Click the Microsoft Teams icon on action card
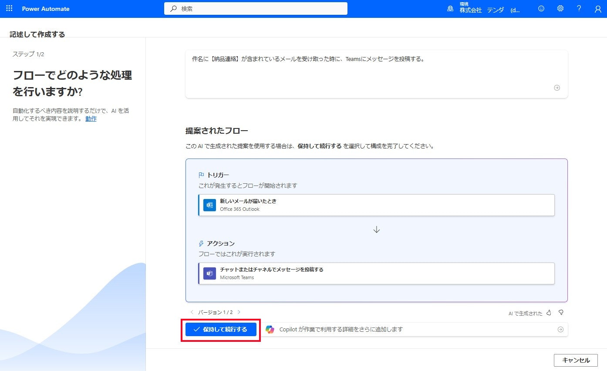Screen dimensions: 607x371 click(209, 273)
